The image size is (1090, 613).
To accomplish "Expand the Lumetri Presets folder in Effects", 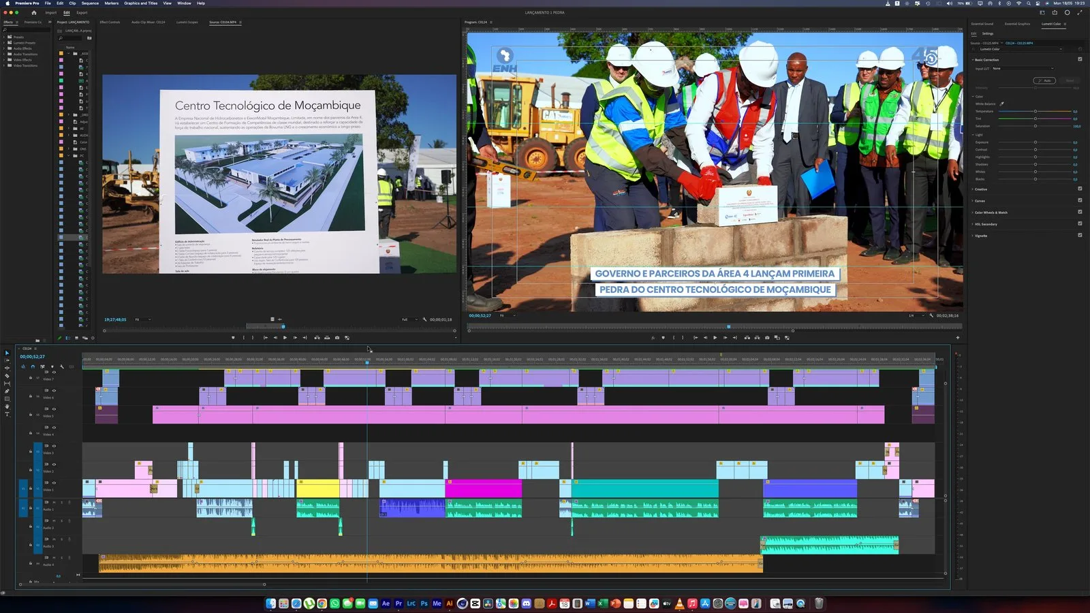I will (x=4, y=43).
